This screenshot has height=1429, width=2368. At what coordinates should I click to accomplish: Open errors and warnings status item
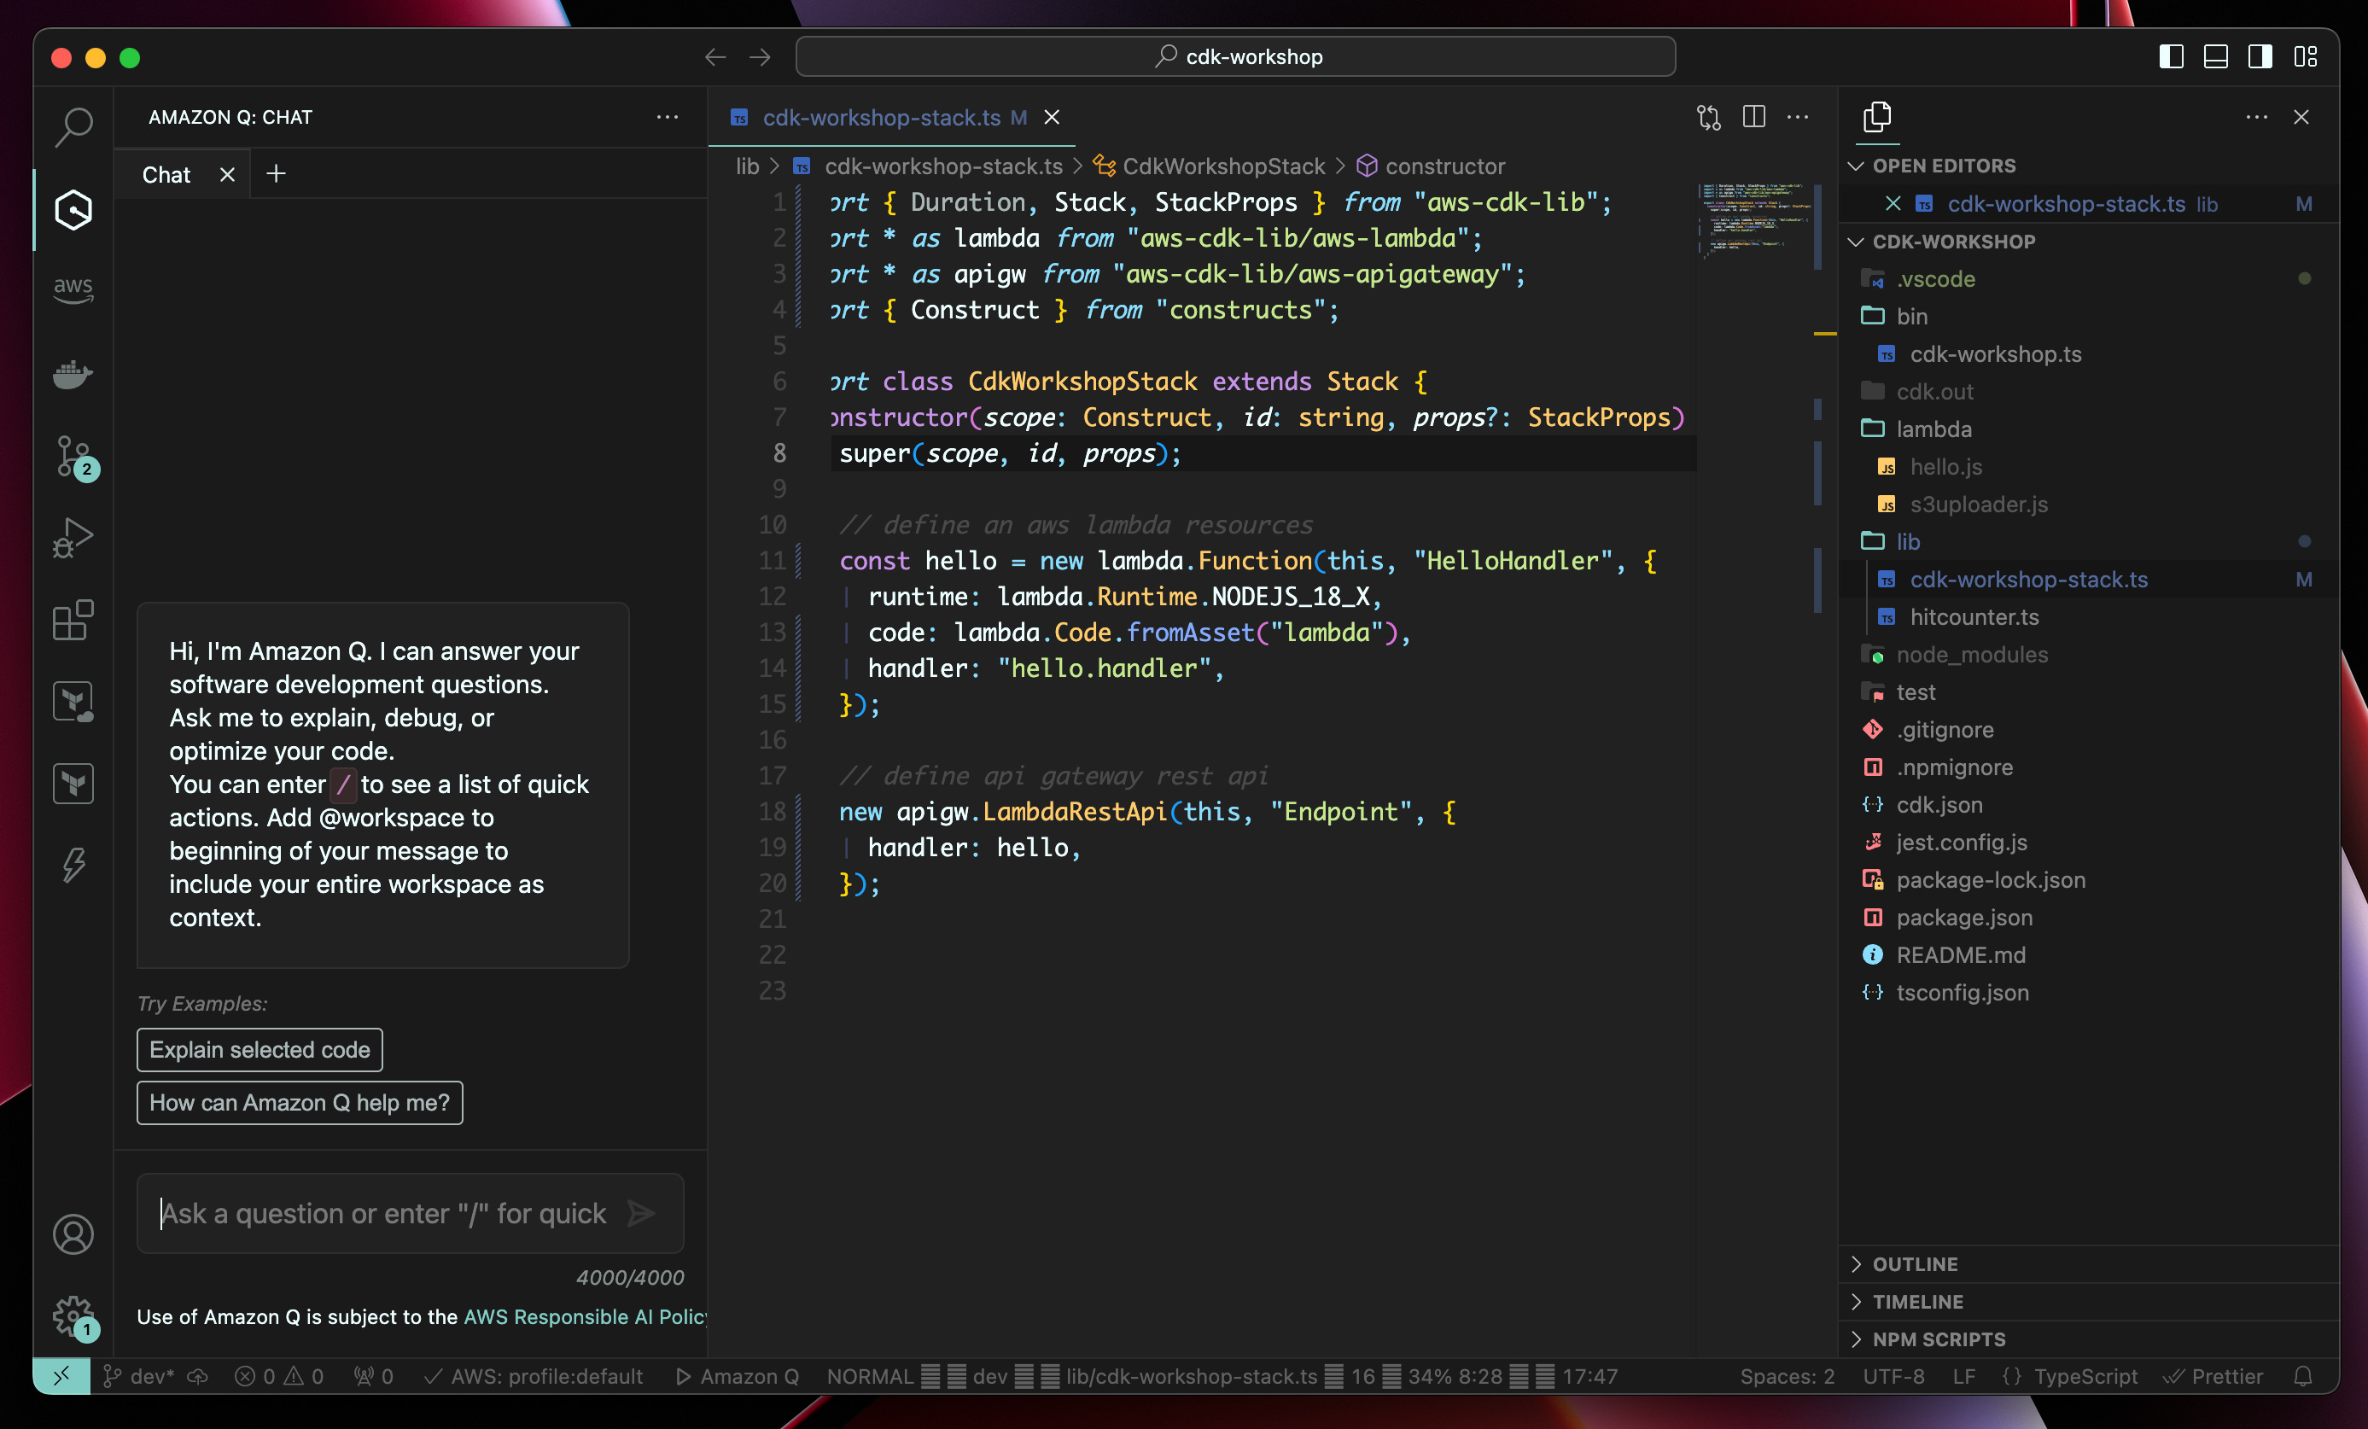pos(278,1376)
